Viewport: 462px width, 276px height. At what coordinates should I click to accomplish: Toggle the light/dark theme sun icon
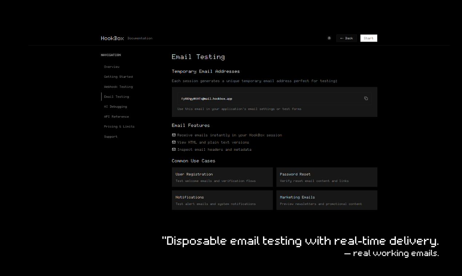pyautogui.click(x=329, y=38)
